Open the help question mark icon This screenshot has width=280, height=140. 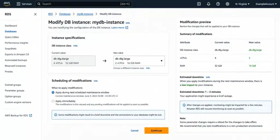point(218,4)
